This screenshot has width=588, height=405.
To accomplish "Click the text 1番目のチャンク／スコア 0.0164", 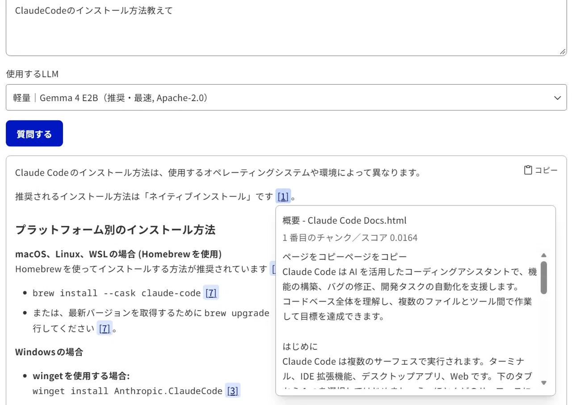I will [x=350, y=238].
